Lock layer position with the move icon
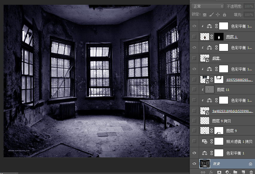This screenshot has width=255, height=174. 218,14
